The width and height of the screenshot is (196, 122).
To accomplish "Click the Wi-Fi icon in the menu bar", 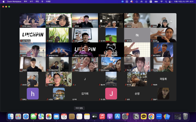I will (161, 2).
